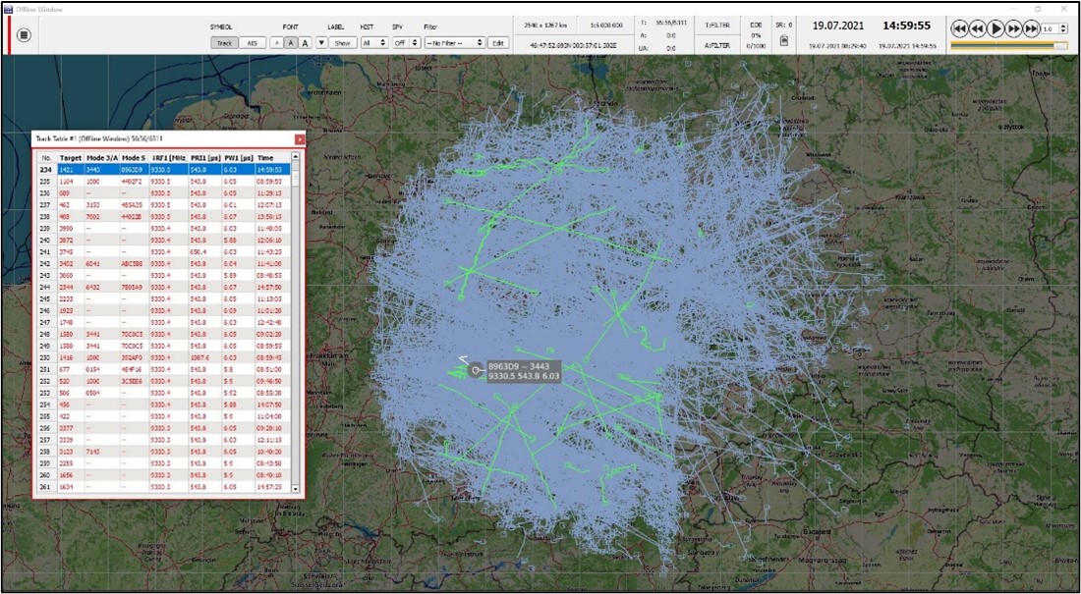Click the A:FILTER button

coord(717,45)
